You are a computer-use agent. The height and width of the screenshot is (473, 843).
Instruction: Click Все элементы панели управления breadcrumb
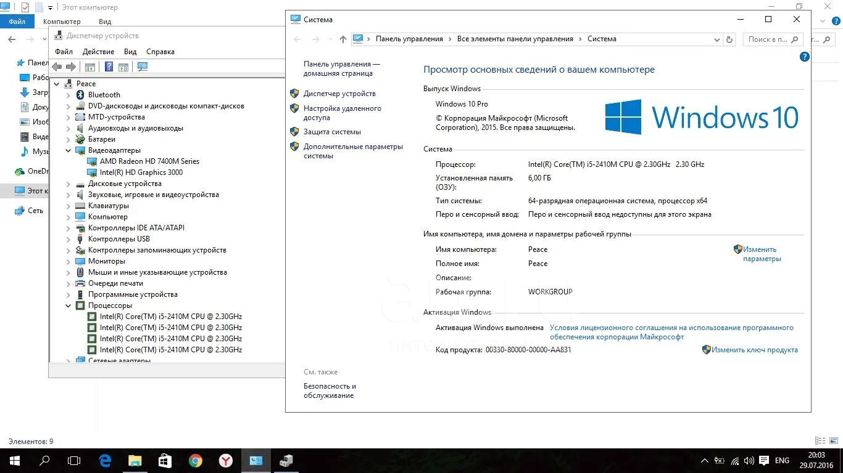[x=515, y=39]
